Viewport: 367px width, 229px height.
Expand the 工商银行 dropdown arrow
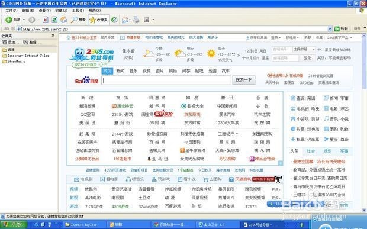point(237,134)
